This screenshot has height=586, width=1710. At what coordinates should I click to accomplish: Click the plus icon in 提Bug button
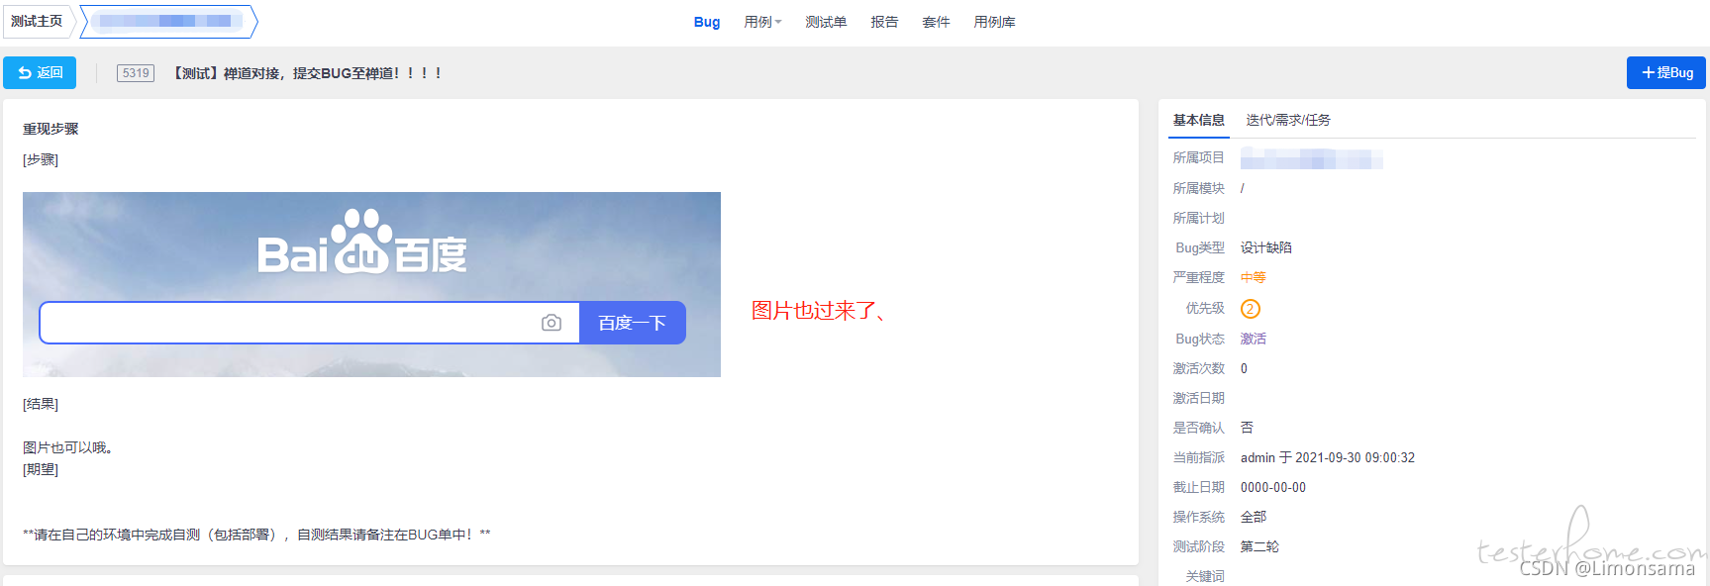tap(1649, 73)
